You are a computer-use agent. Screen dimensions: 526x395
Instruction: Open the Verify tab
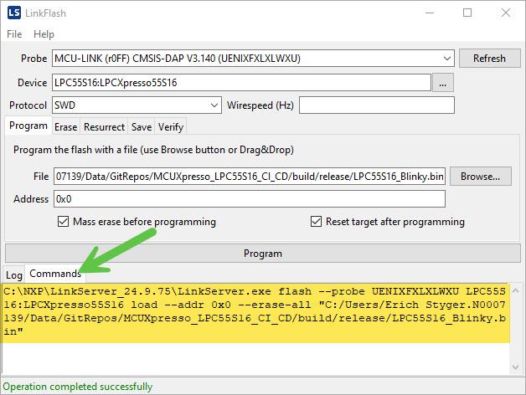(x=170, y=127)
